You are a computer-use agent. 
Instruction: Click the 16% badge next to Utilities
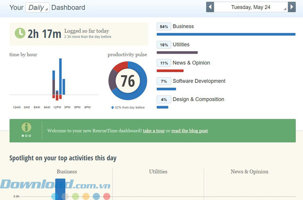164,45
